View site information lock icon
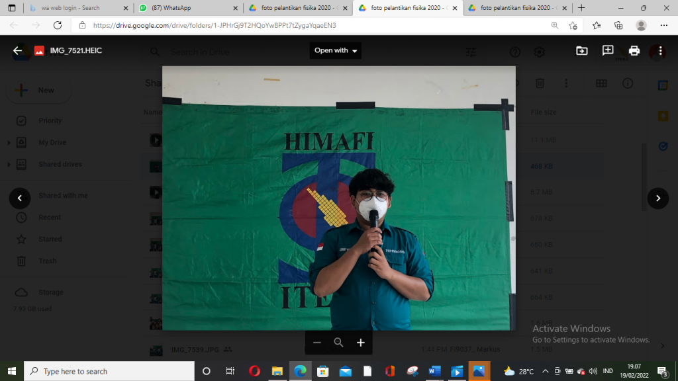The height and width of the screenshot is (381, 678). [x=82, y=26]
